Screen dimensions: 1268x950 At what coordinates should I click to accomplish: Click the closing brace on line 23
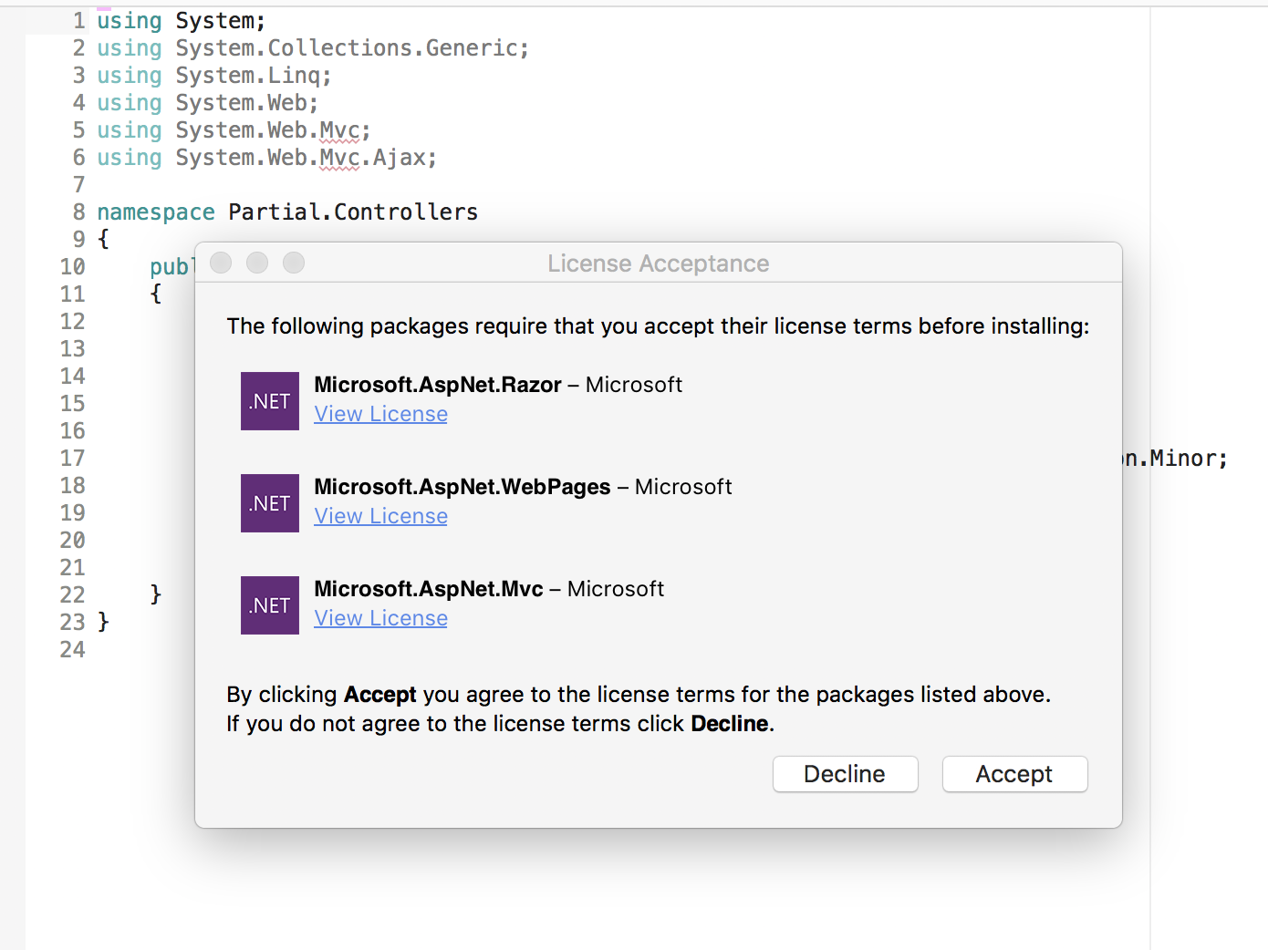[x=103, y=622]
